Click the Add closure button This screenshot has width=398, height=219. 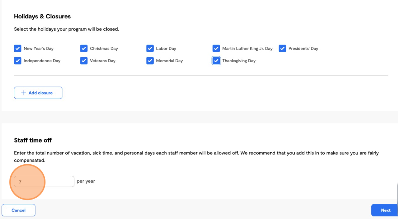tap(38, 93)
